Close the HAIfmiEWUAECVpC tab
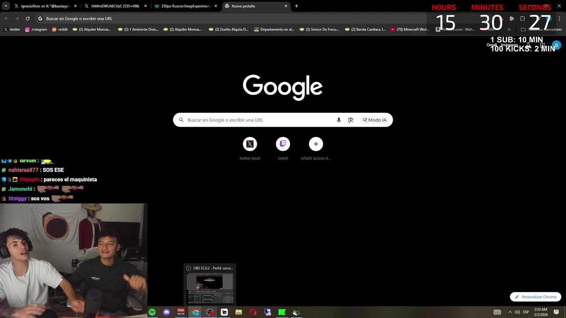The height and width of the screenshot is (318, 566). tap(145, 6)
